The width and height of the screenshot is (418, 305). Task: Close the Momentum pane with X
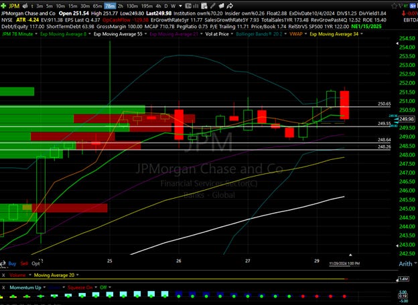[3, 288]
